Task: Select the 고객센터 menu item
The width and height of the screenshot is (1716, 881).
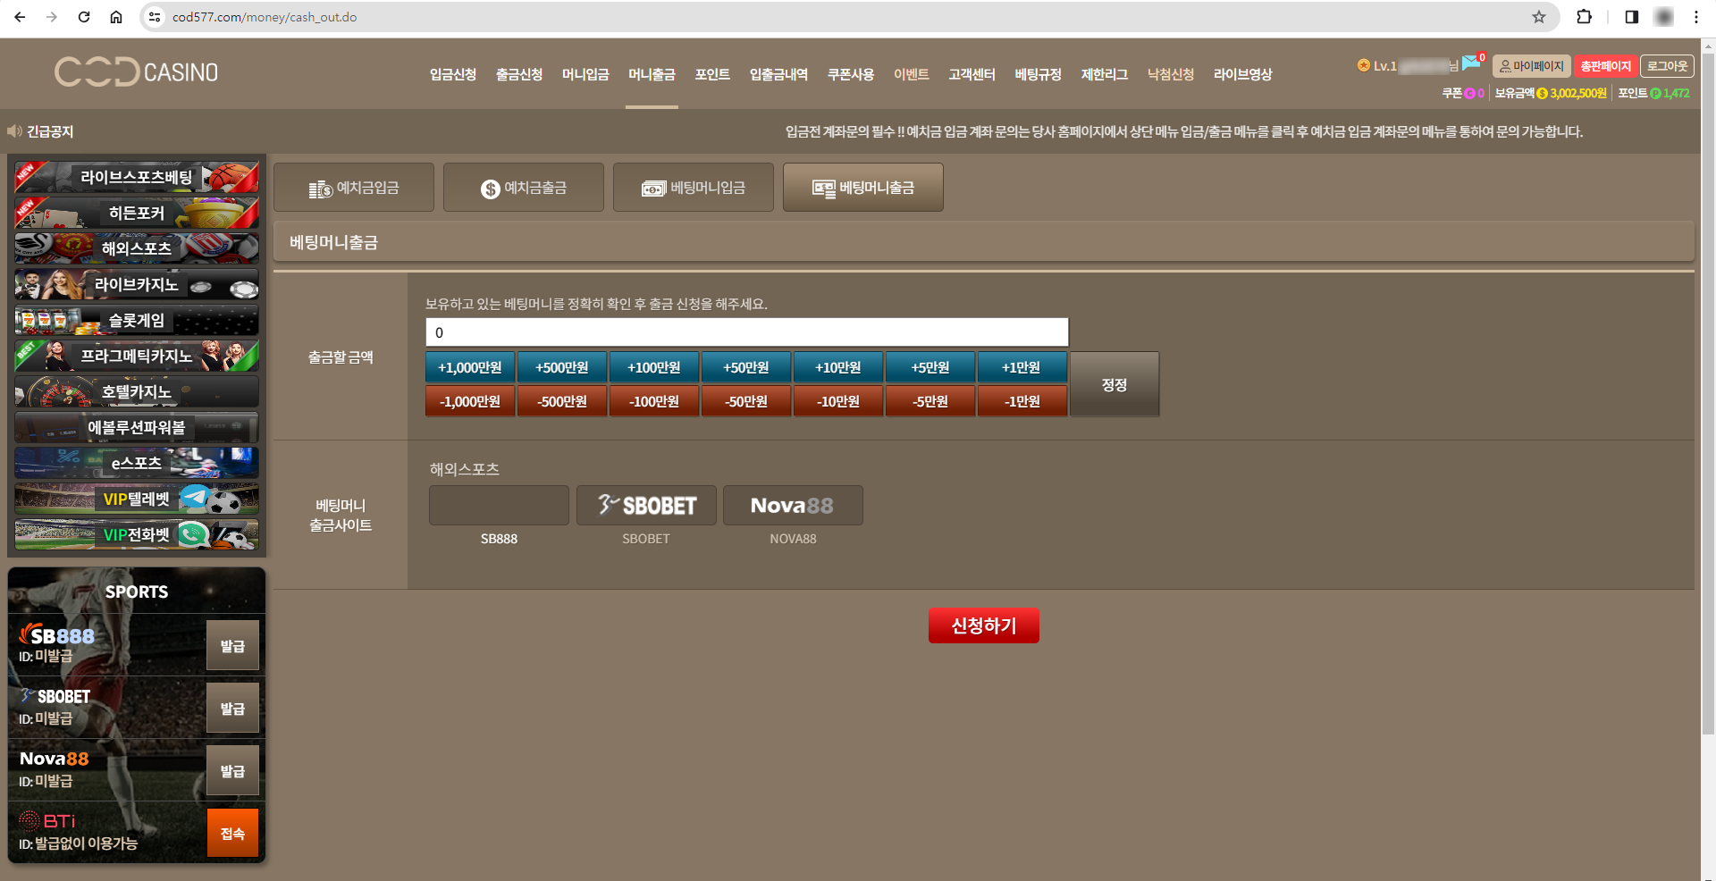Action: (972, 74)
